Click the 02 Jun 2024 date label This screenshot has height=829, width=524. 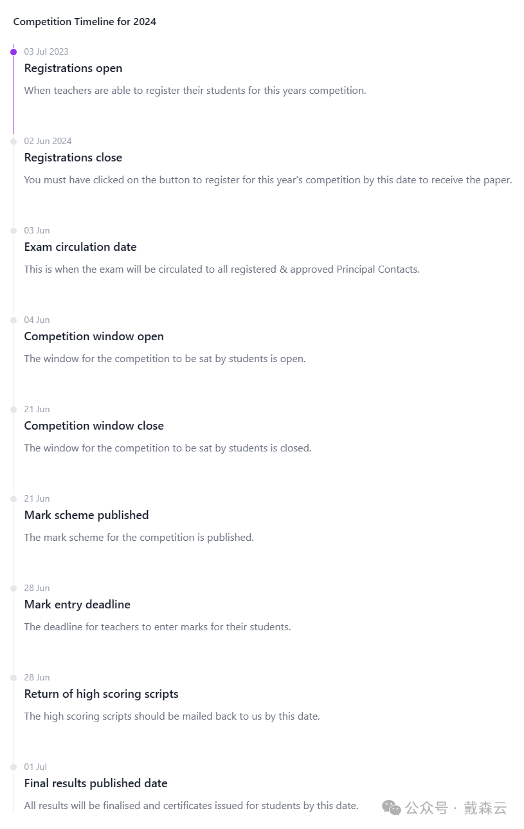click(48, 141)
